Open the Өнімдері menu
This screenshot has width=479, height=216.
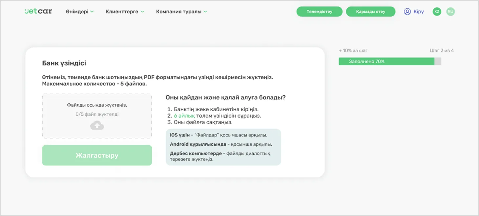coord(77,11)
